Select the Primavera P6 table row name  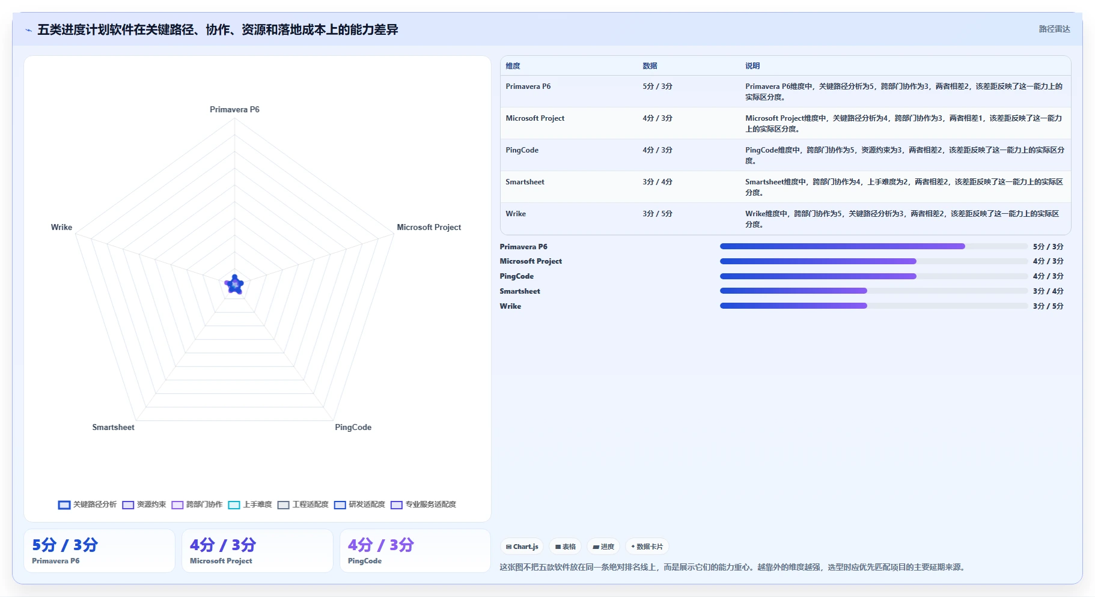(528, 86)
